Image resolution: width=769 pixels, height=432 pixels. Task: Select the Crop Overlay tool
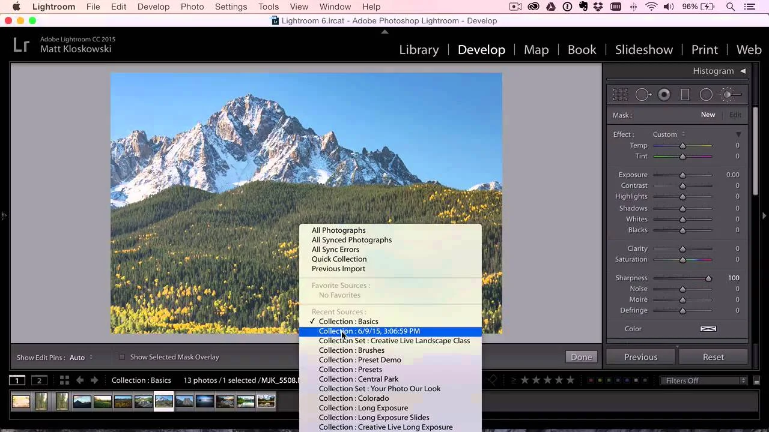621,94
